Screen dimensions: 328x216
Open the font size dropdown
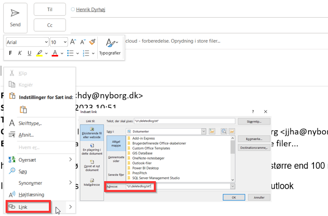click(x=64, y=42)
